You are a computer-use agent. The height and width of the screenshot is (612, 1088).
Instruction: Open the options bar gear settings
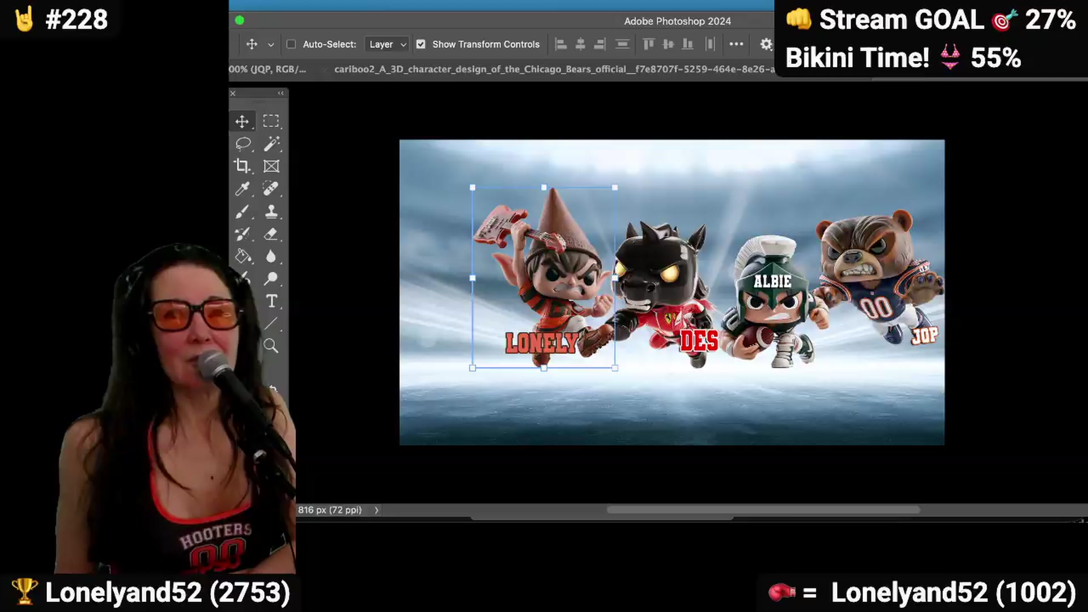pos(766,44)
